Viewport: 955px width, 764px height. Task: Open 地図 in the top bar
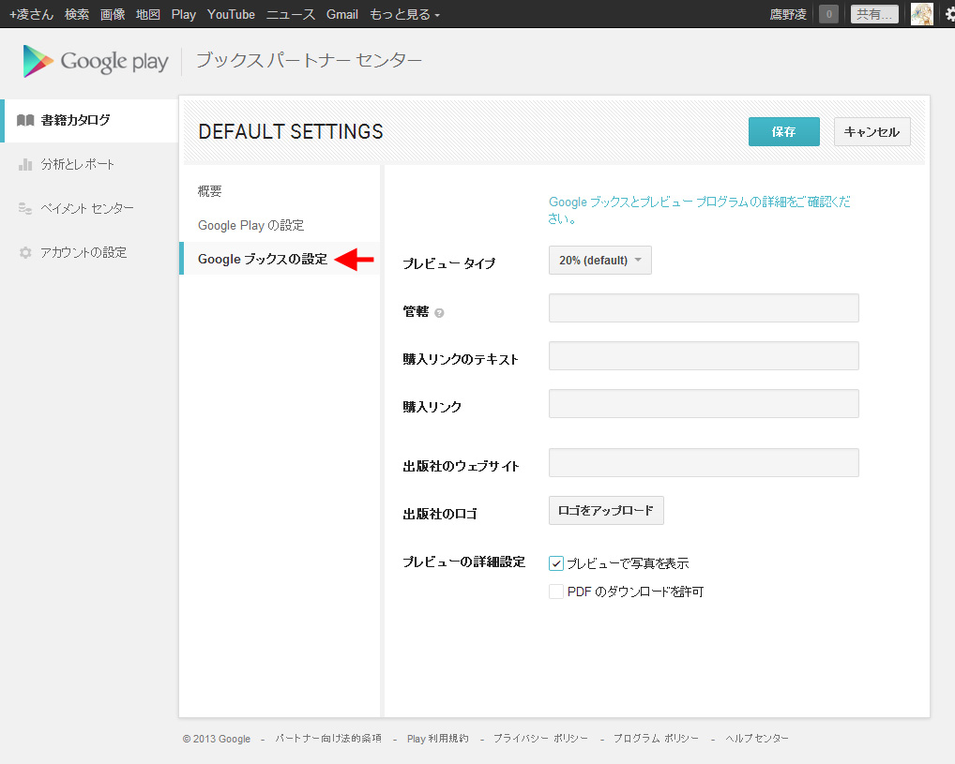click(x=148, y=14)
